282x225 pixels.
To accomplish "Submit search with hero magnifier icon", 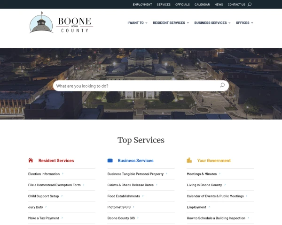I will 222,85.
